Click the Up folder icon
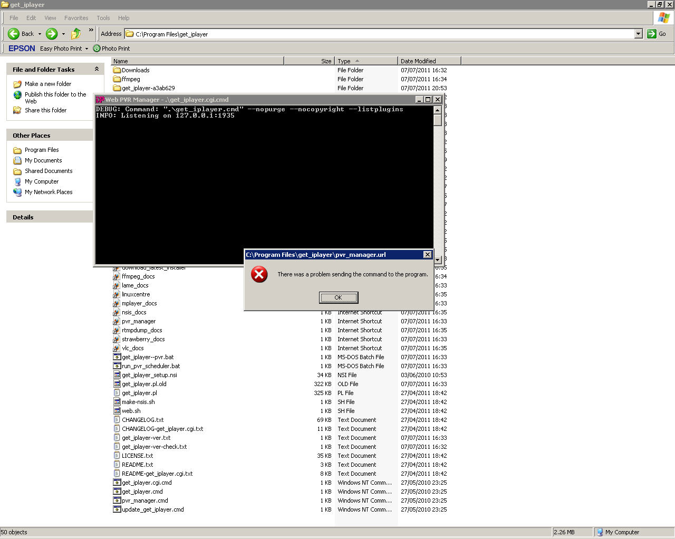Screen dimensions: 675x539 (x=76, y=34)
